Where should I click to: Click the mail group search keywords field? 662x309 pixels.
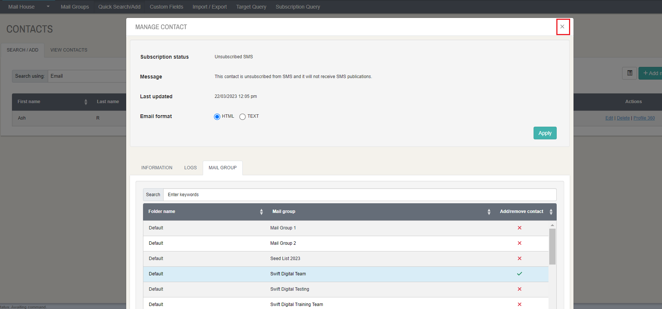coord(360,195)
